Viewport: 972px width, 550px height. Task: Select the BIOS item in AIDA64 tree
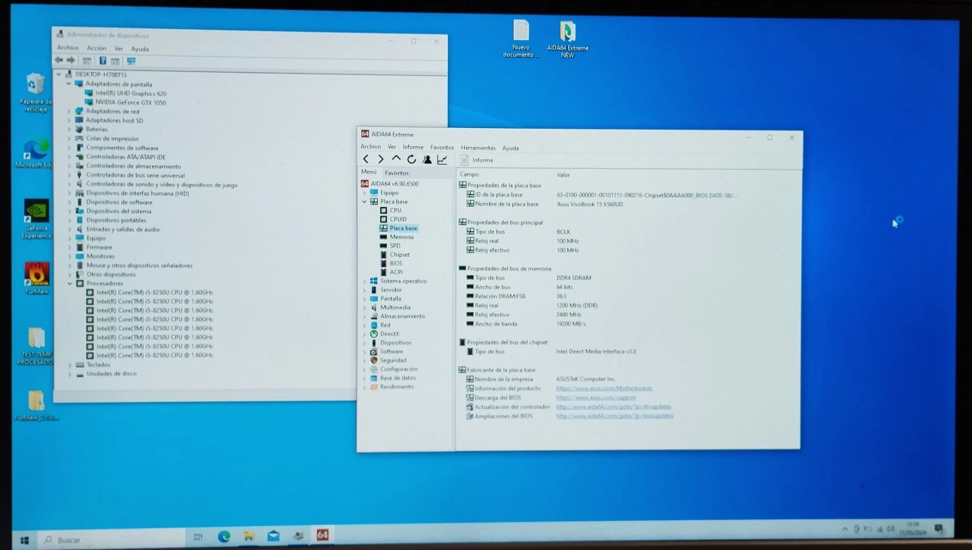tap(396, 263)
